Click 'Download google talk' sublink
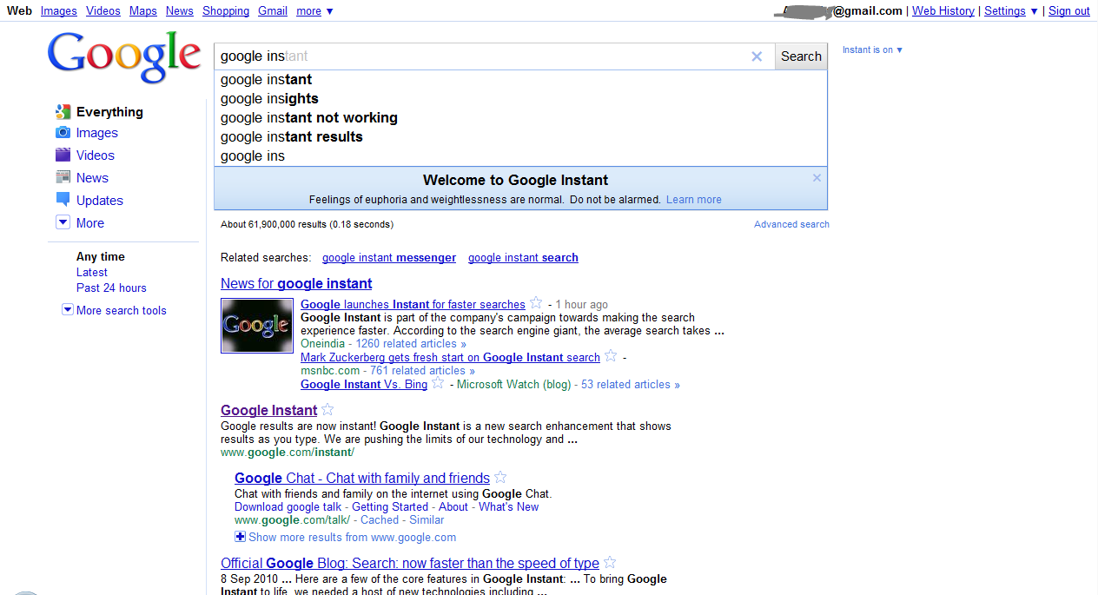Viewport: 1098px width, 595px height. point(288,507)
